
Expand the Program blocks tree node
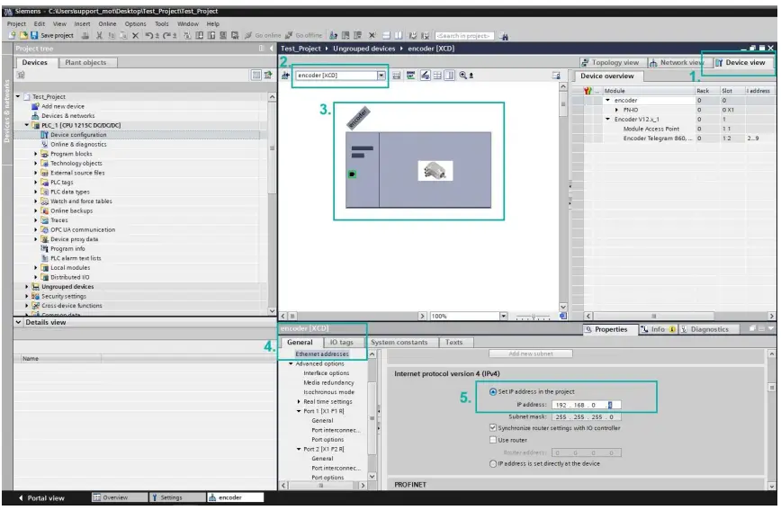tap(36, 154)
